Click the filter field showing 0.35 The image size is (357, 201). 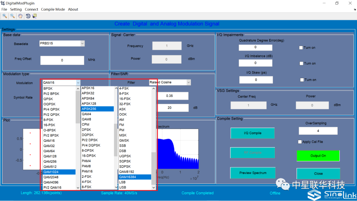[x=173, y=96]
